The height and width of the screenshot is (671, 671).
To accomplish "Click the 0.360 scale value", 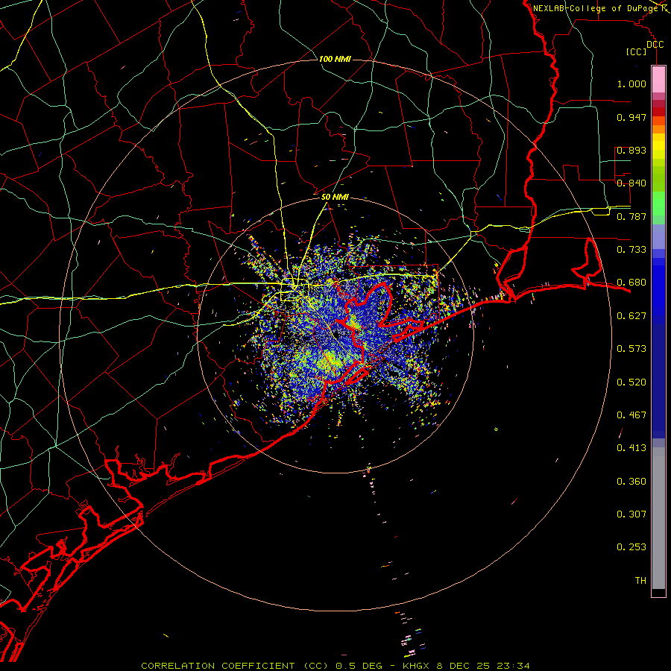I will click(631, 482).
